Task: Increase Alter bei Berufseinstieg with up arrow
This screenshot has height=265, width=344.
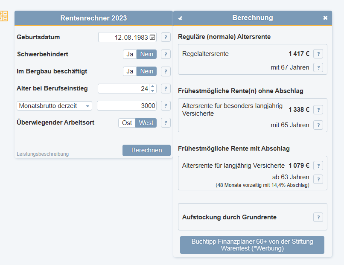Action: (x=153, y=86)
